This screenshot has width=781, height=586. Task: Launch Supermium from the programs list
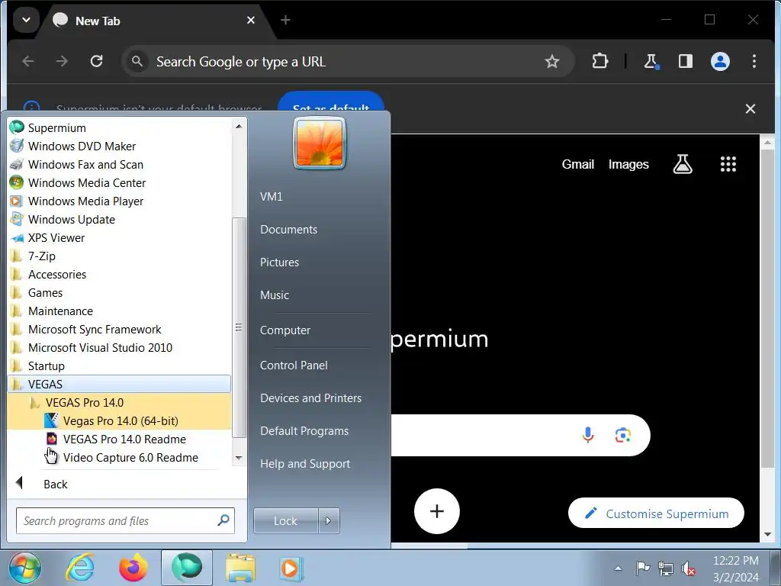pos(120,128)
